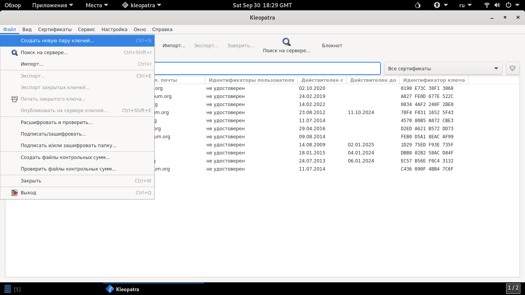Switch workspace using '1 / 2' pager

point(513,288)
